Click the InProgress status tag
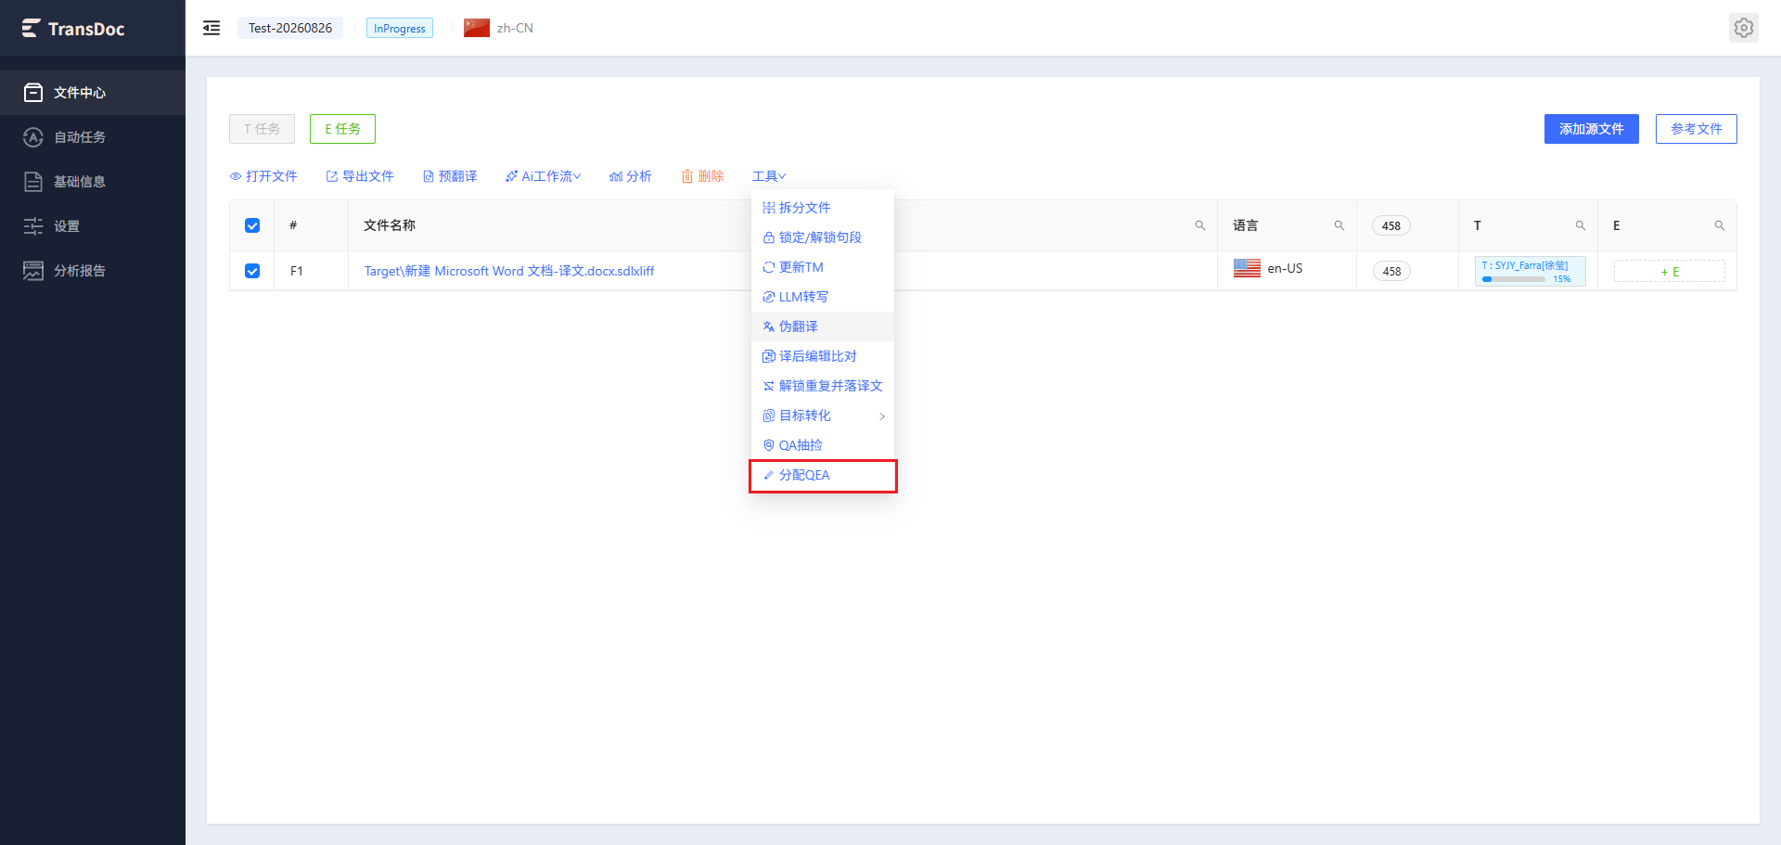 [x=400, y=28]
